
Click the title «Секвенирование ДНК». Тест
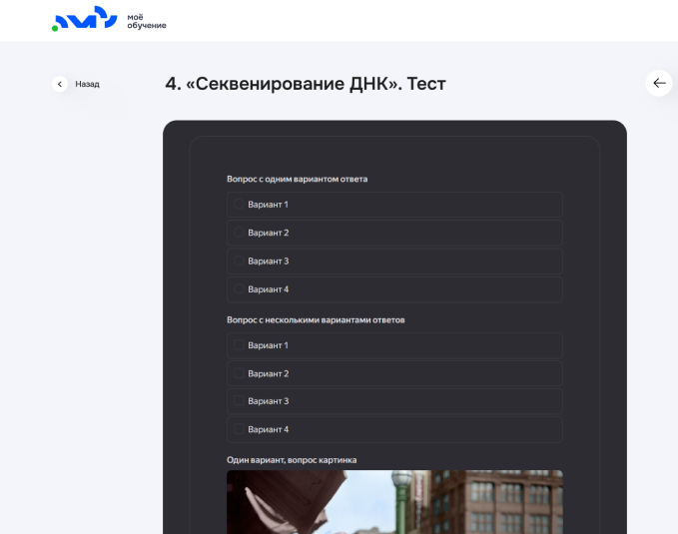[306, 84]
